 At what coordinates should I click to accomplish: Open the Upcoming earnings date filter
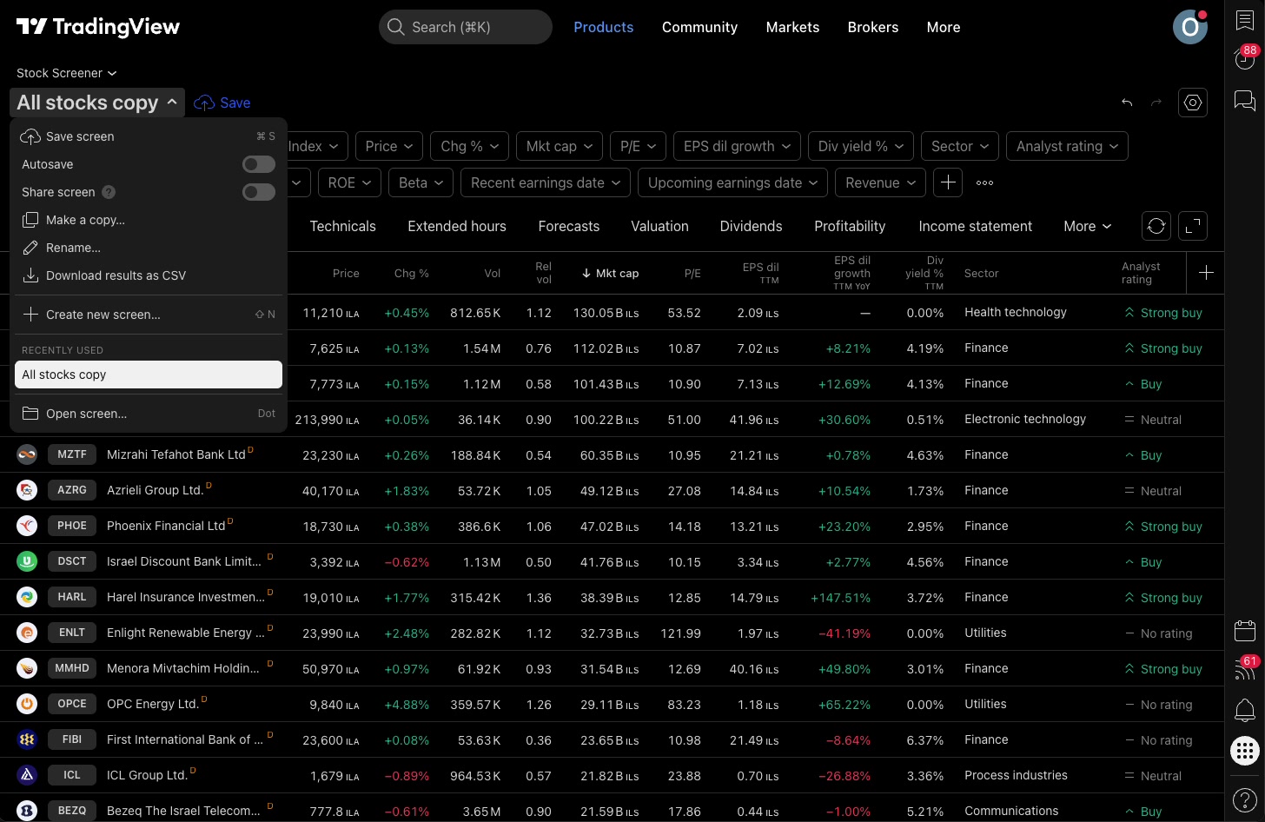coord(732,182)
